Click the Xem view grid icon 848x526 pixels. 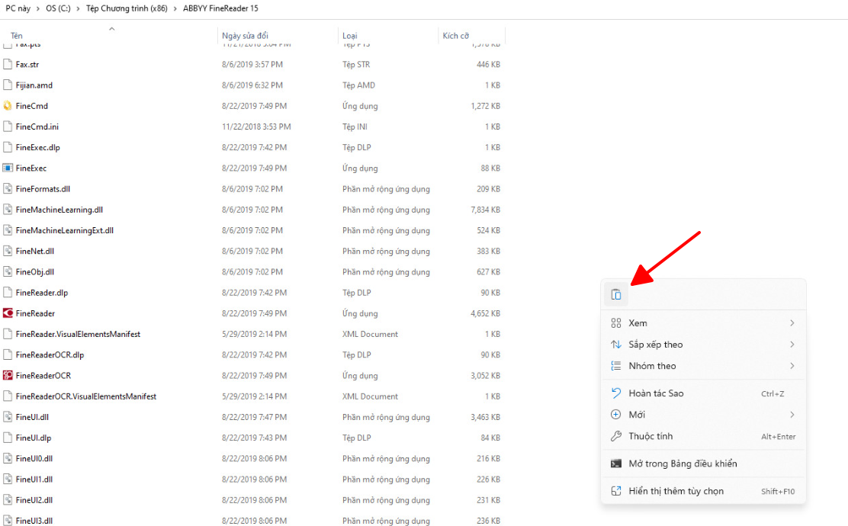click(616, 323)
